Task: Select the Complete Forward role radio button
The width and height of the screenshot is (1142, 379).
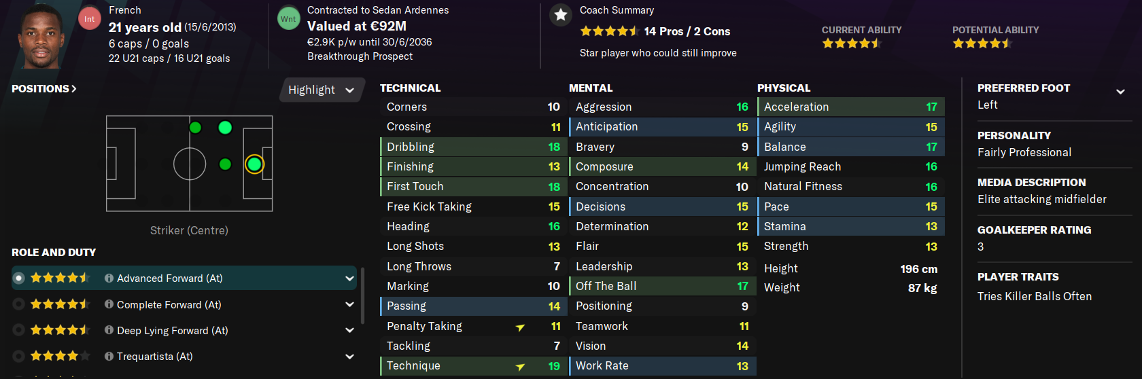Action: point(19,304)
